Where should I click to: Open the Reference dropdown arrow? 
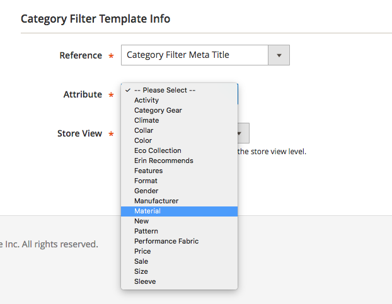[279, 55]
